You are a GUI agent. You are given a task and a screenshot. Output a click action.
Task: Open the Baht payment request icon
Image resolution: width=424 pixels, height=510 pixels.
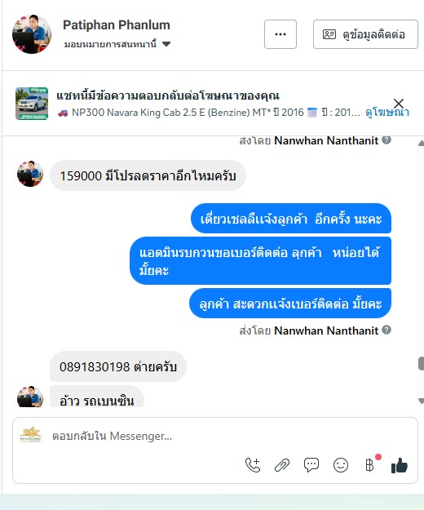click(x=370, y=465)
